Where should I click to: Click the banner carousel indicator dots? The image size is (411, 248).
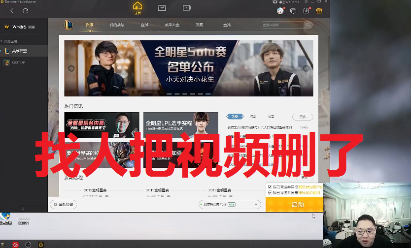[x=188, y=93]
